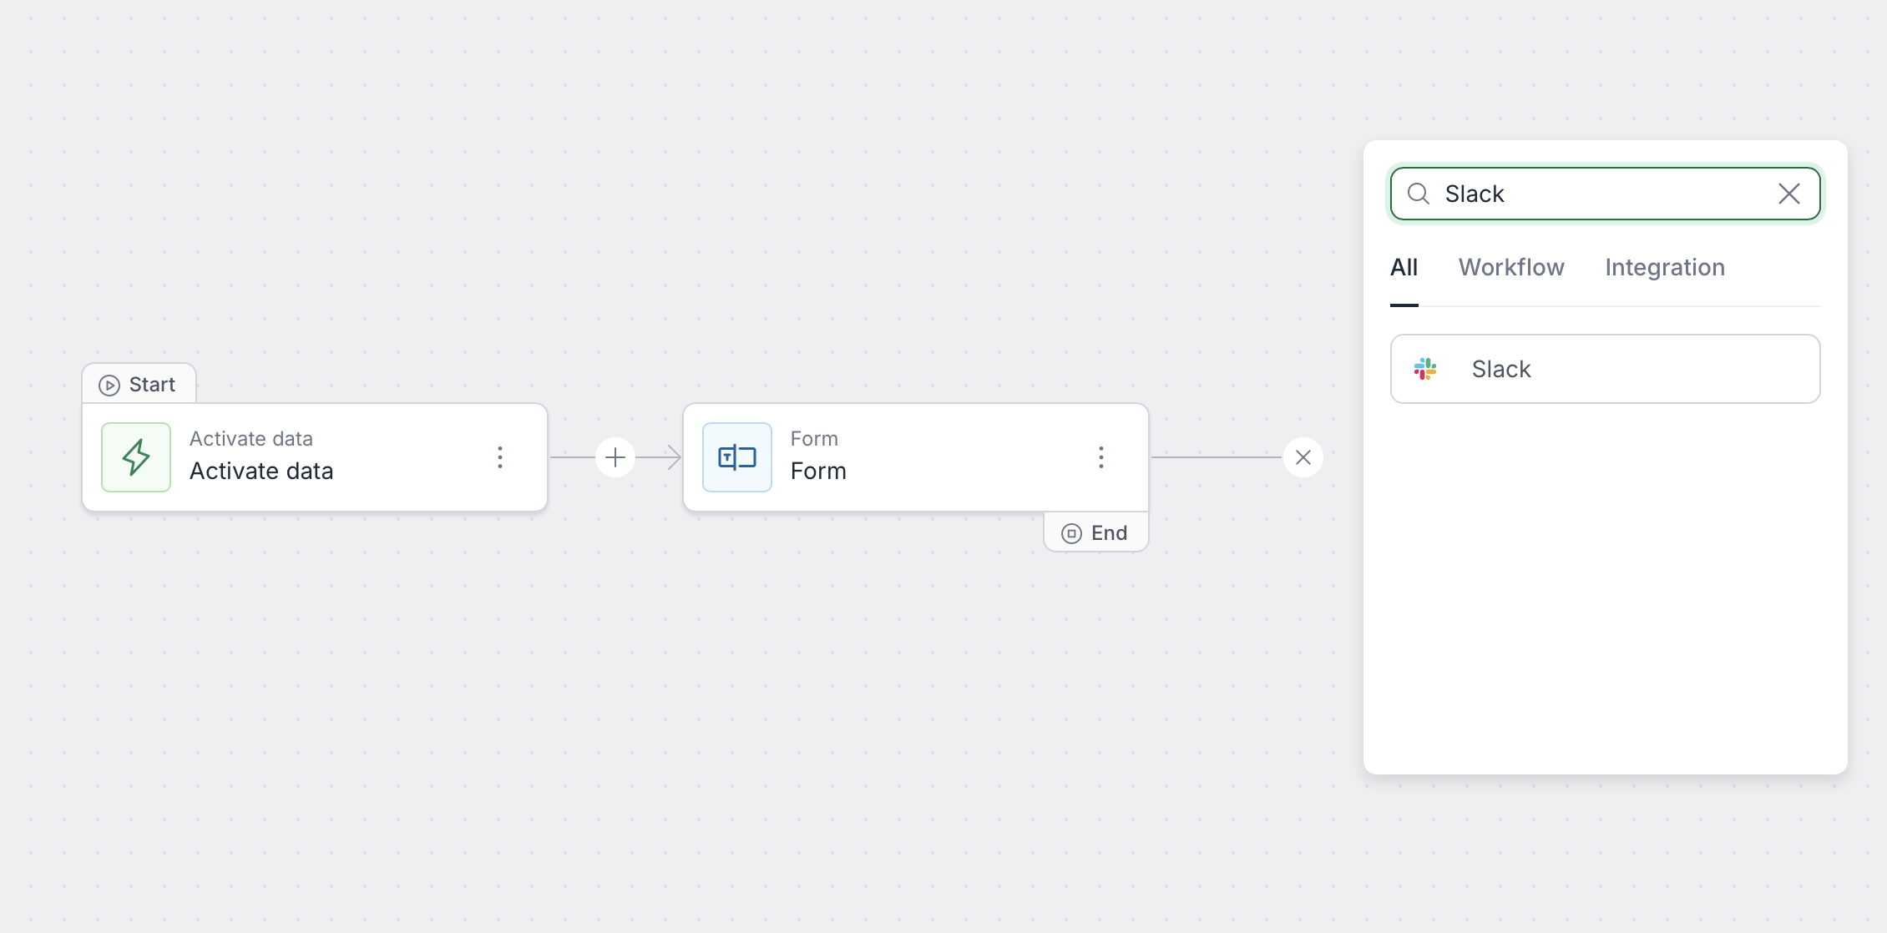Viewport: 1887px width, 933px height.
Task: Click the play icon in Start tag
Action: coord(109,385)
